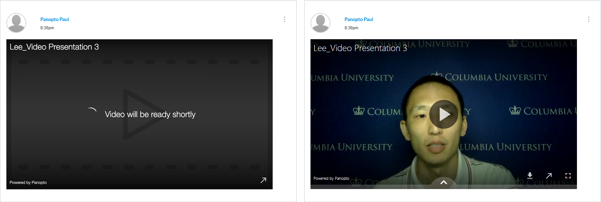
Task: Open the left processing video in Panopto via arrow
Action: pyautogui.click(x=263, y=180)
